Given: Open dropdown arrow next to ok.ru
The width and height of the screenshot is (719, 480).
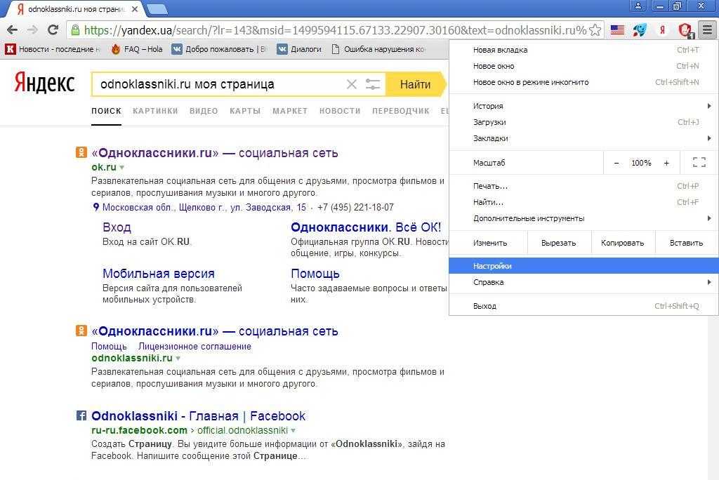Looking at the screenshot, I should [121, 168].
